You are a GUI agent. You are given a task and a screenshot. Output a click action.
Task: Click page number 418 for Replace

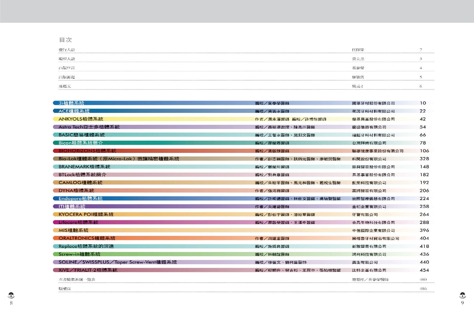[424, 246]
